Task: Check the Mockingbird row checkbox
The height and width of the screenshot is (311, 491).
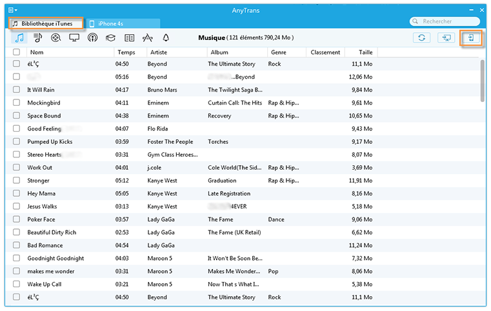Action: tap(17, 103)
